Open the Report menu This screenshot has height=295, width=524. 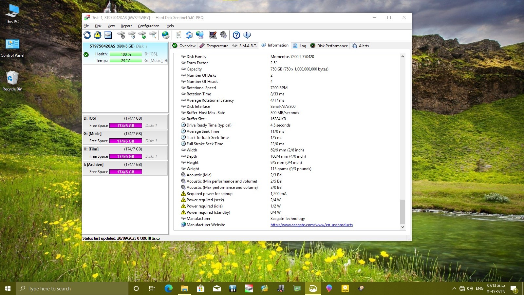(126, 26)
